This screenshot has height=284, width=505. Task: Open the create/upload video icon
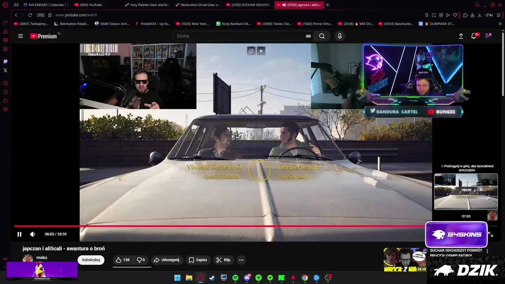pos(461,36)
